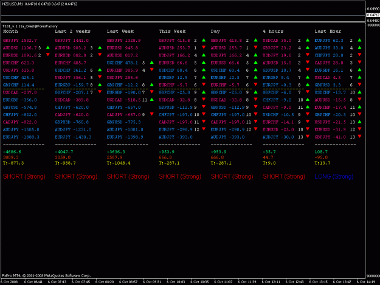Viewport: 380px width, 285px height.
Task: Click the yellow value T:-1048.4
Action: pyautogui.click(x=119, y=163)
